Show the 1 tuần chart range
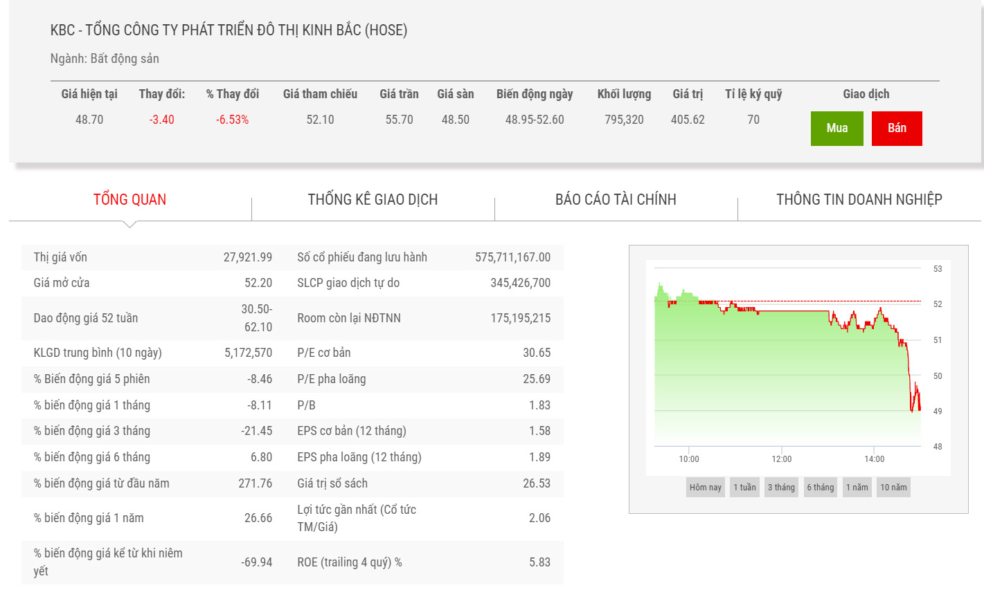Image resolution: width=984 pixels, height=592 pixels. [744, 488]
